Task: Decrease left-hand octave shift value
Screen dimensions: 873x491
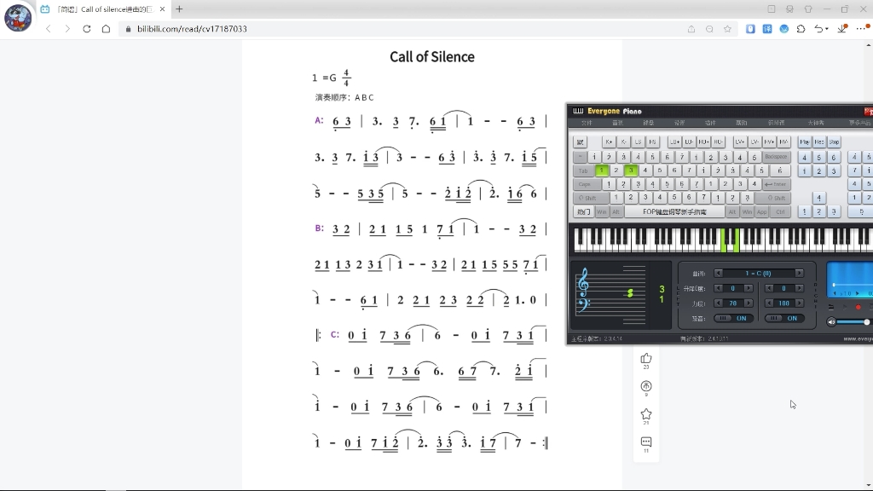Action: point(718,288)
